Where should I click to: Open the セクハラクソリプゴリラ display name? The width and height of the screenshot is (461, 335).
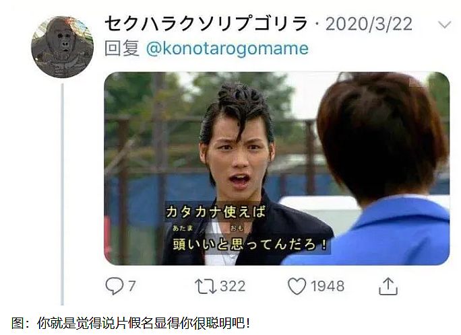coord(206,24)
